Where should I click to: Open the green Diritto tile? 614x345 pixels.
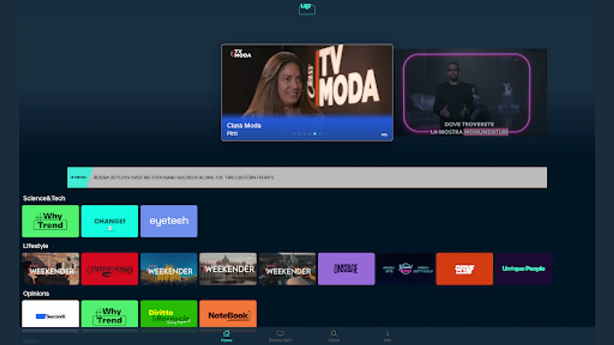(169, 314)
